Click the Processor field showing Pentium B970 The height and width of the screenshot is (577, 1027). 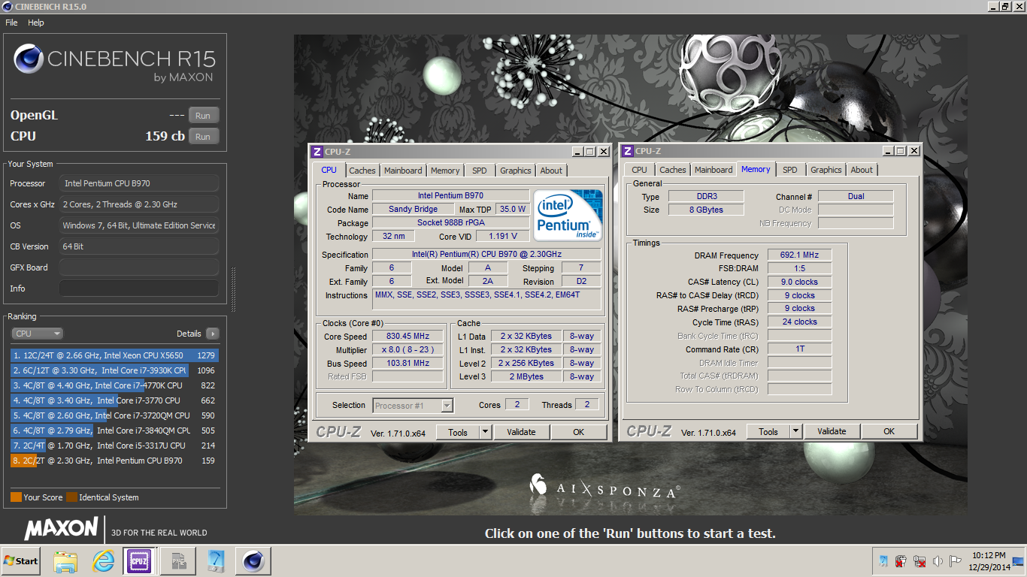pos(139,183)
